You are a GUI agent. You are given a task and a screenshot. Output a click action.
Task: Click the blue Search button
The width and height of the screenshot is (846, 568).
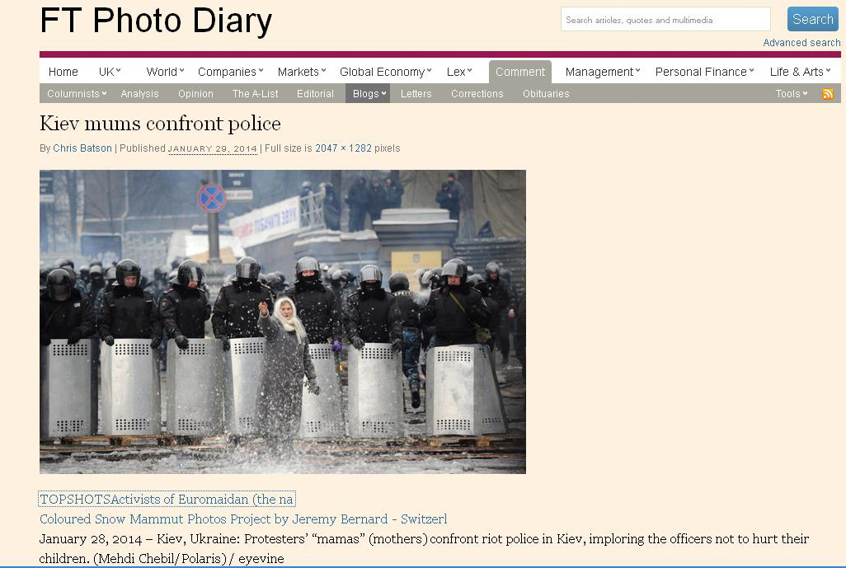(x=812, y=20)
